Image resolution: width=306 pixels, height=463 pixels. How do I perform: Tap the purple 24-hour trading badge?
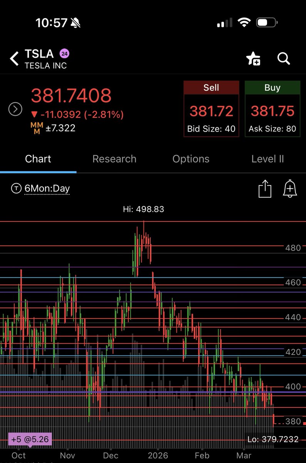coord(64,53)
